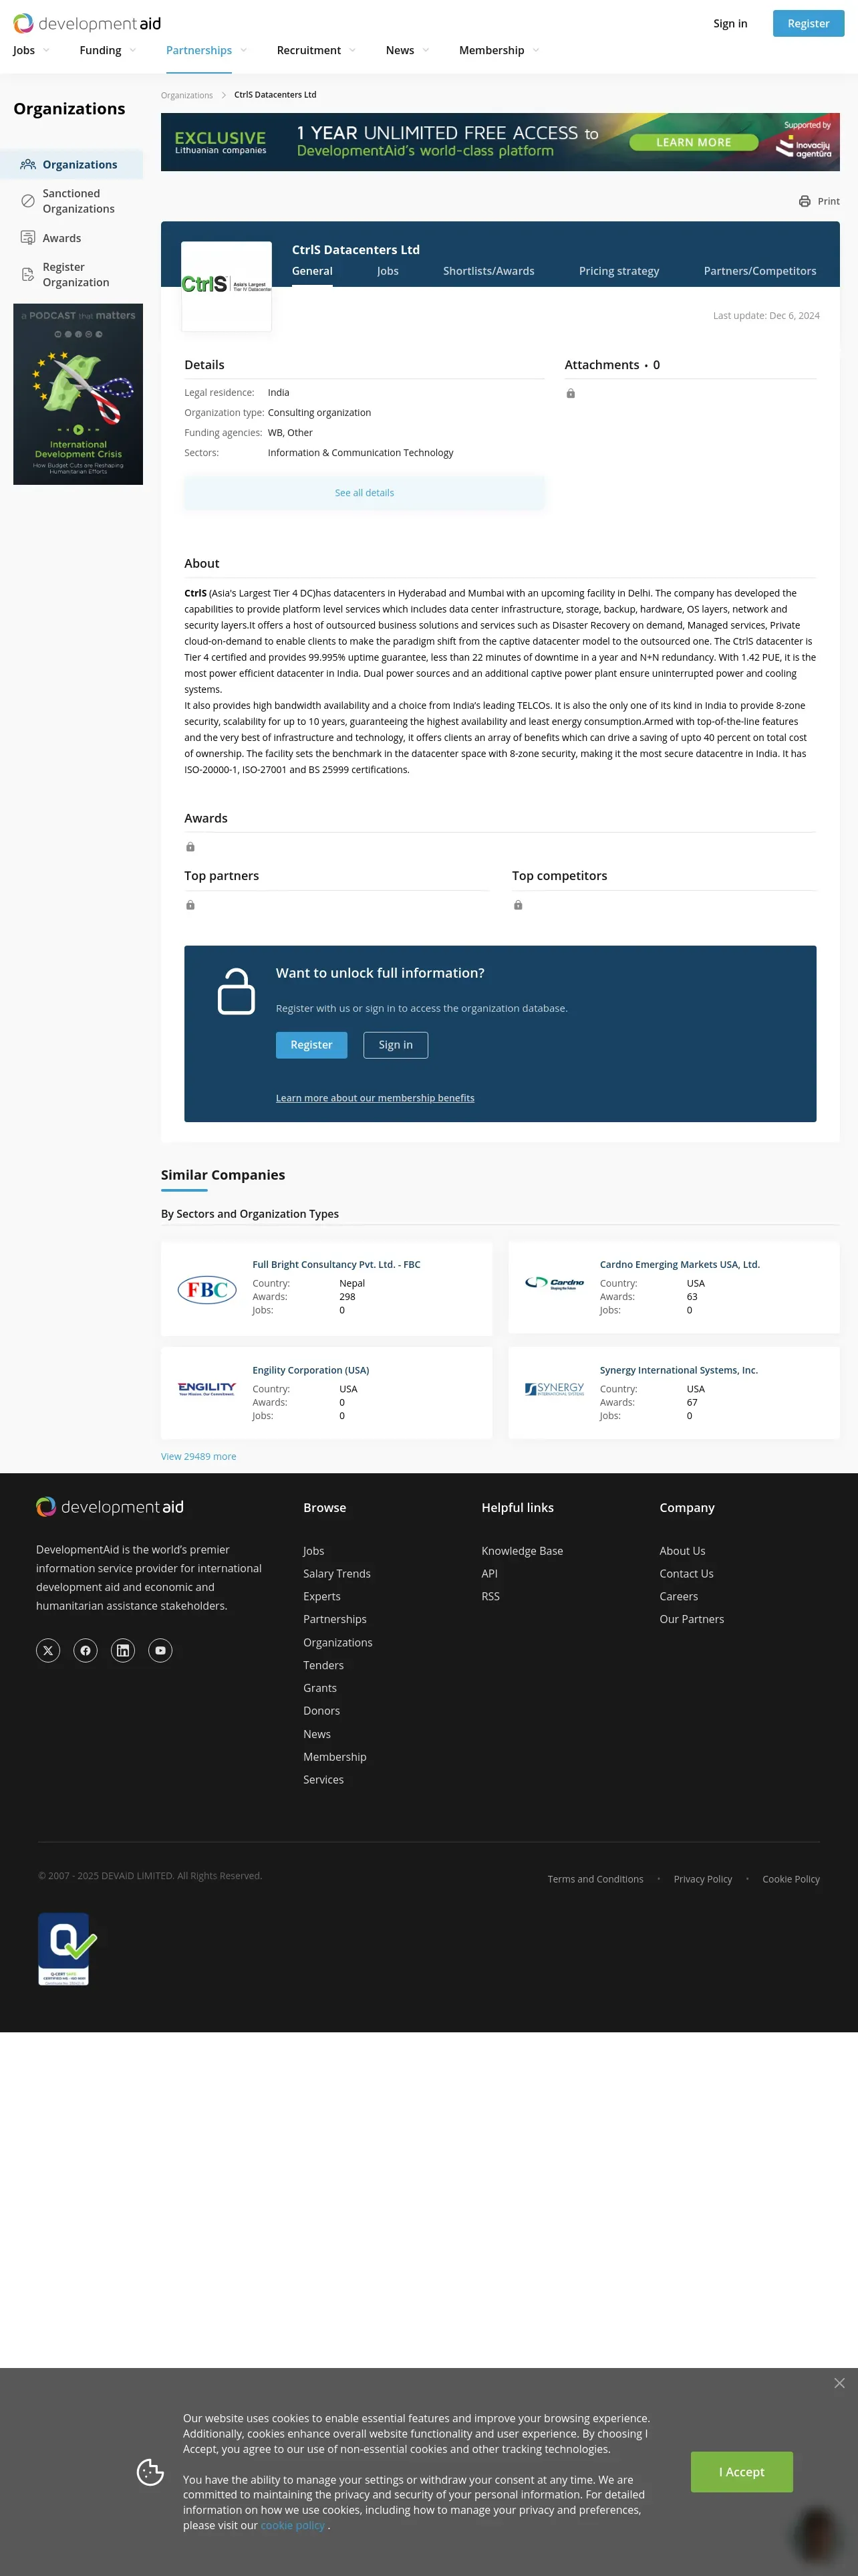Switch to the company Jobs tab
Screen dimensions: 858x2576
click(x=388, y=271)
